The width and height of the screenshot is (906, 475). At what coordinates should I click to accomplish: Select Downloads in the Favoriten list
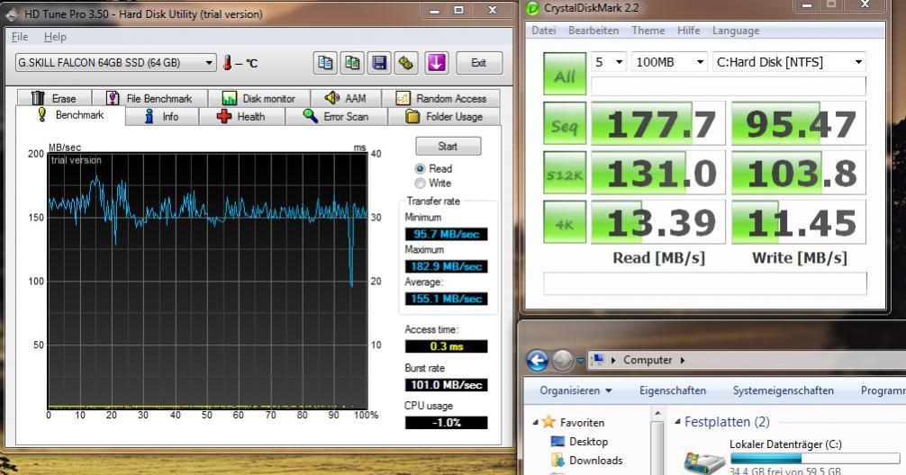(x=595, y=460)
